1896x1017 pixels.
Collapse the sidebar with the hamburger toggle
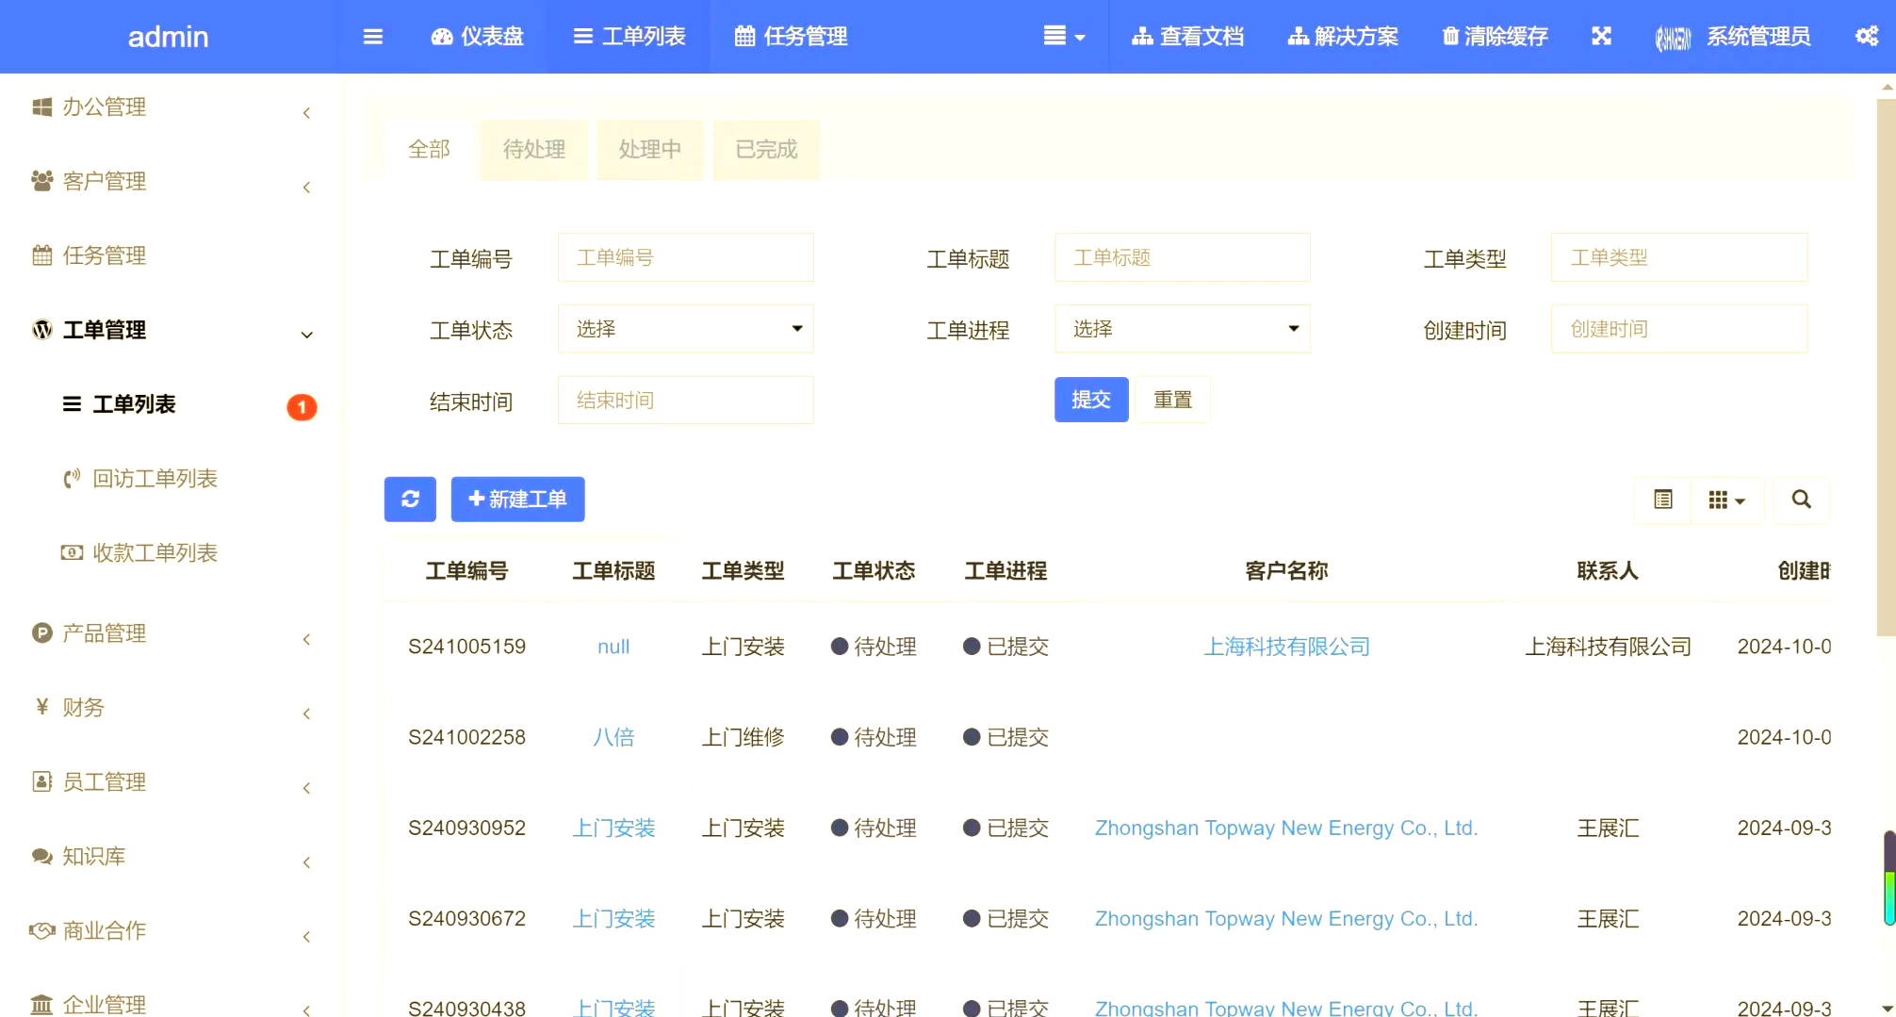[x=373, y=37]
